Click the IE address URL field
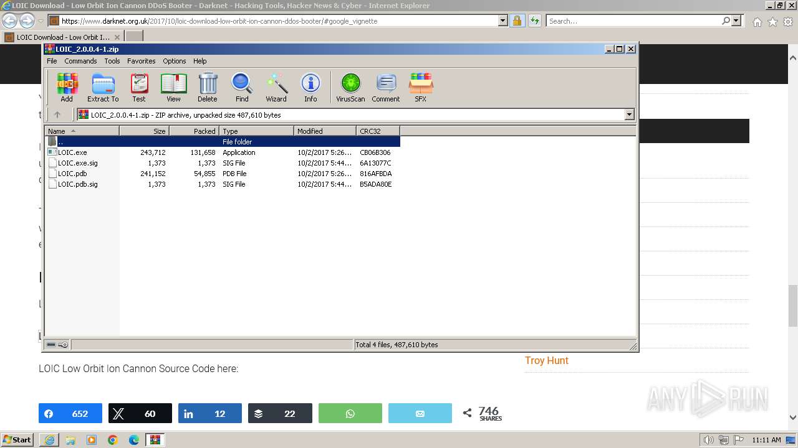The height and width of the screenshot is (448, 798). (x=279, y=21)
